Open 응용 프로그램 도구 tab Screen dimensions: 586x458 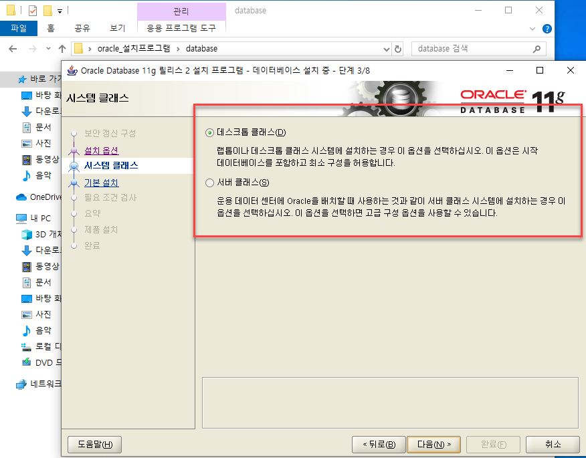(x=181, y=28)
